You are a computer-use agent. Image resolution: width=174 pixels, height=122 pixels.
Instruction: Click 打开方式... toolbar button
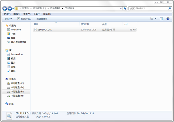24,19
